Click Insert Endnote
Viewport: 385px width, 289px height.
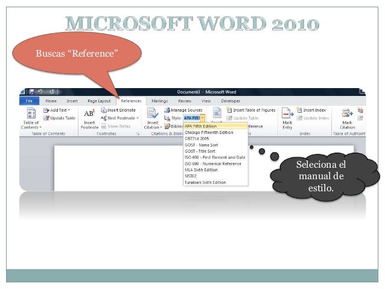point(118,110)
